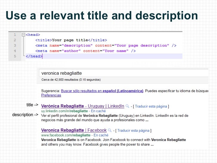Click the Facebook result description snippet
This screenshot has height=163, width=217.
point(114,142)
